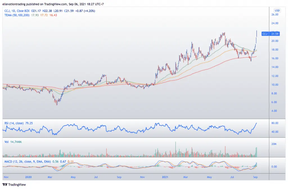288x189 pixels.
Task: Click the USD currency button
Action: 277,10
